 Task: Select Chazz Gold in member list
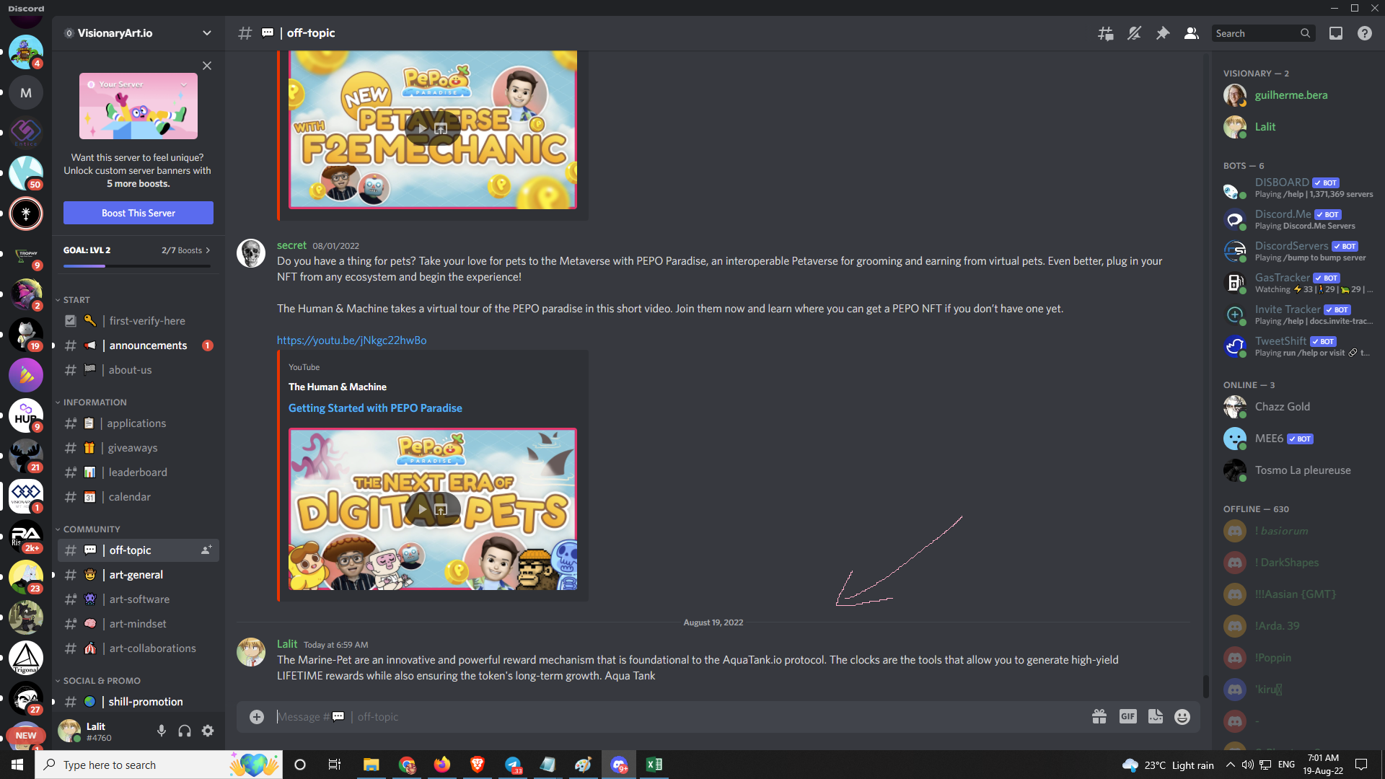(1298, 407)
